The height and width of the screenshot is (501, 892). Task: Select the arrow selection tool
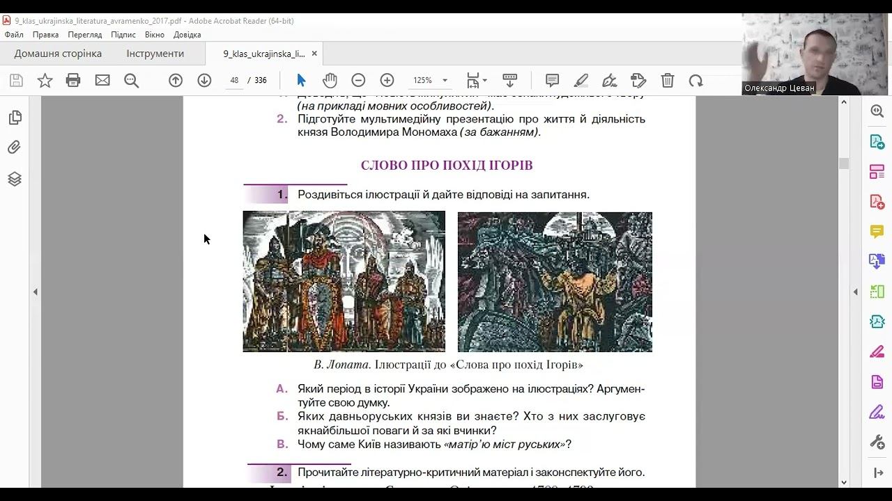click(x=301, y=80)
